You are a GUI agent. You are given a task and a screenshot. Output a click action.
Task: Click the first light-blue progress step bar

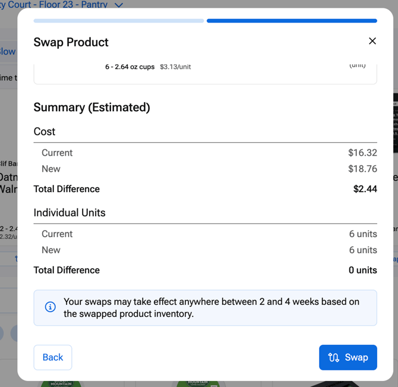(x=119, y=21)
